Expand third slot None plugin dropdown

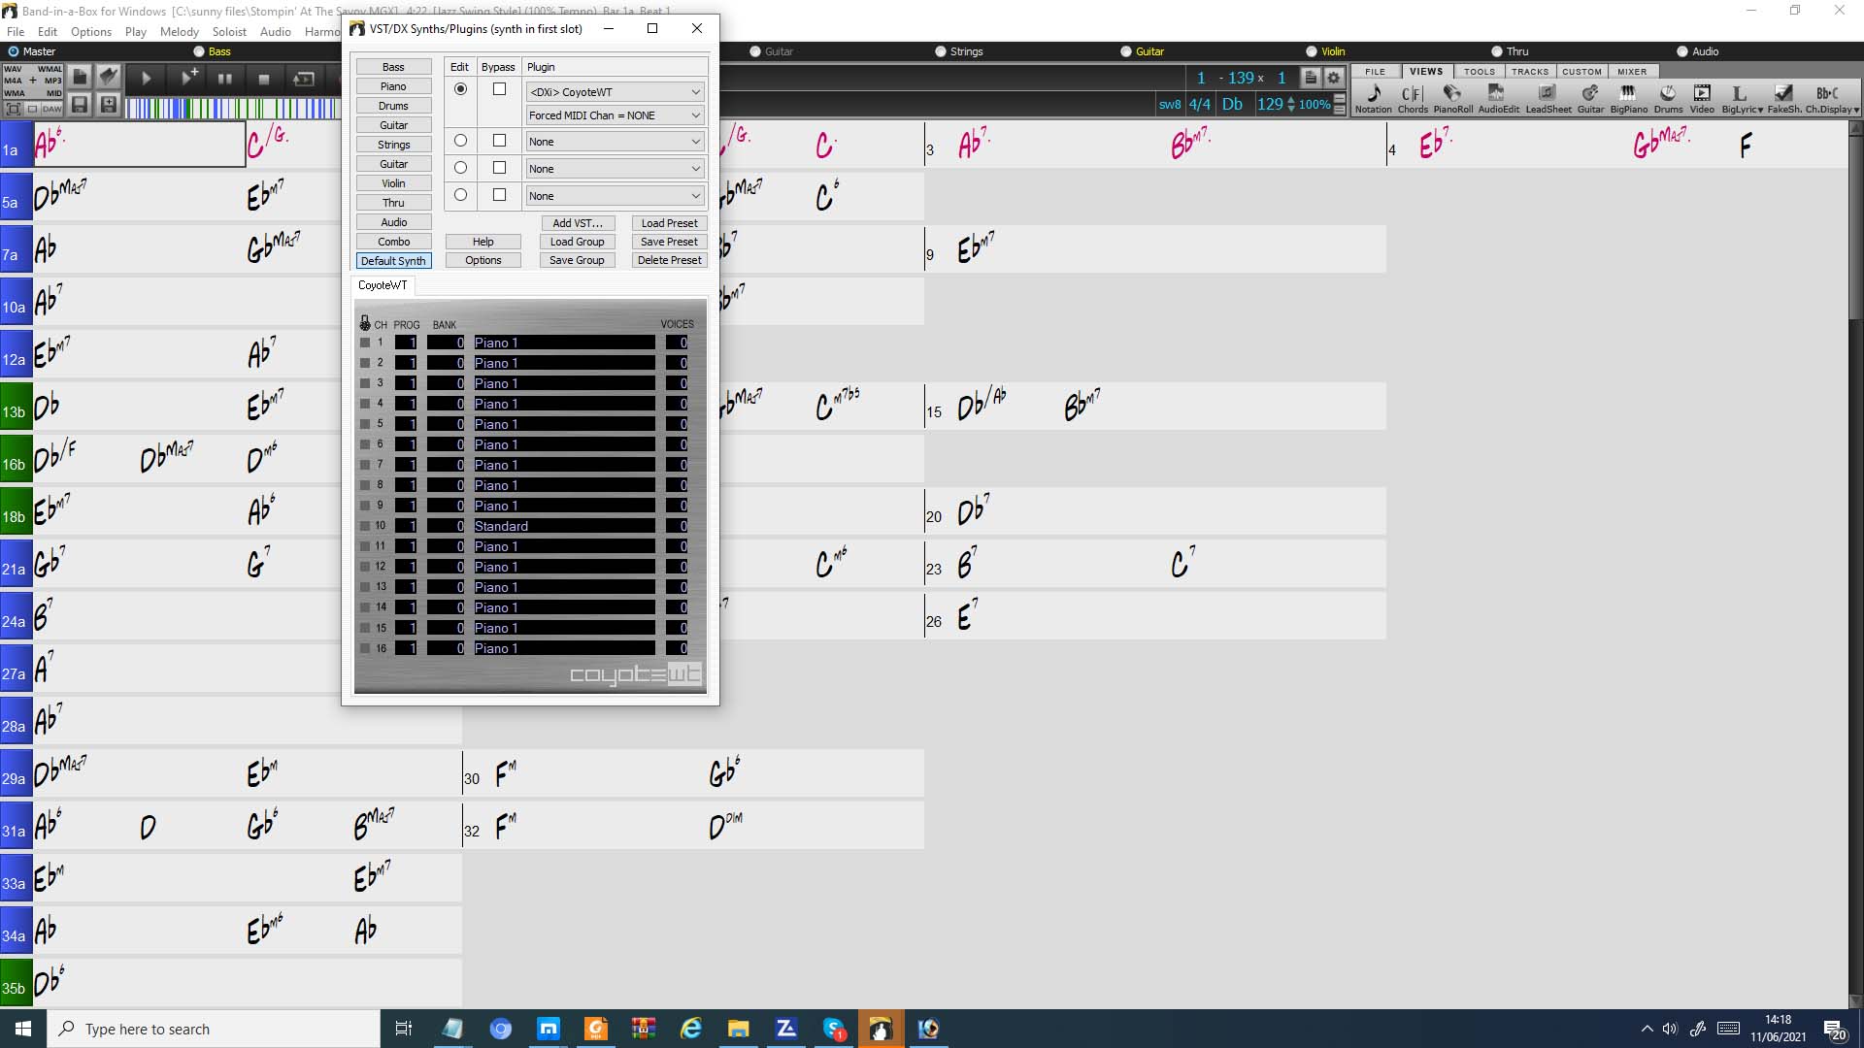click(615, 169)
